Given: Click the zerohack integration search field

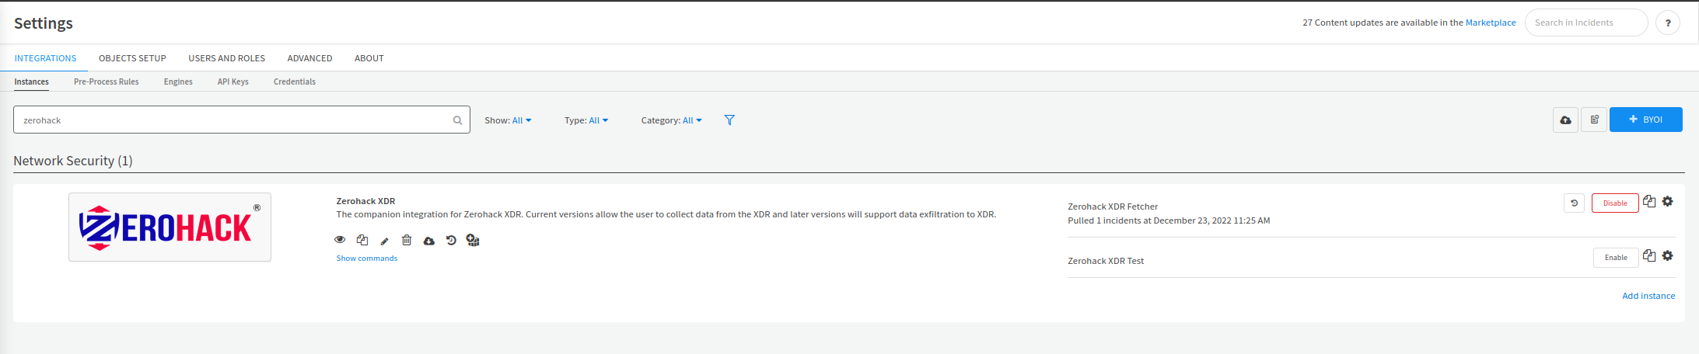Looking at the screenshot, I should [233, 120].
